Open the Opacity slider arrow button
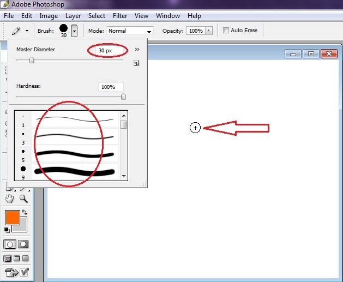 click(x=209, y=31)
